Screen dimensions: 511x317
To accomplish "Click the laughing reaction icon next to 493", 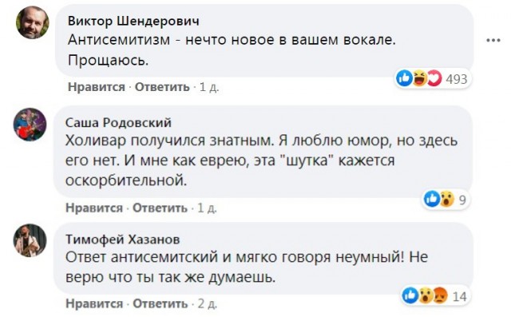I will point(419,78).
